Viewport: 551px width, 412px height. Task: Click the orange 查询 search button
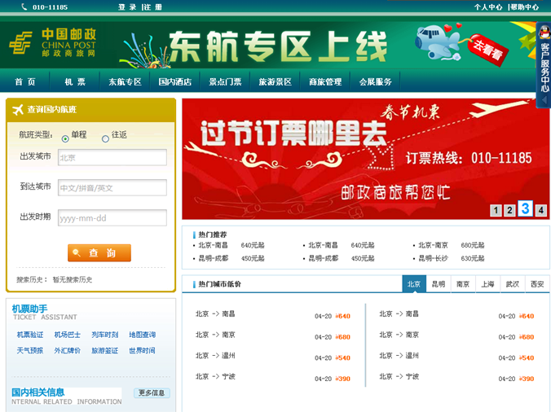point(99,252)
